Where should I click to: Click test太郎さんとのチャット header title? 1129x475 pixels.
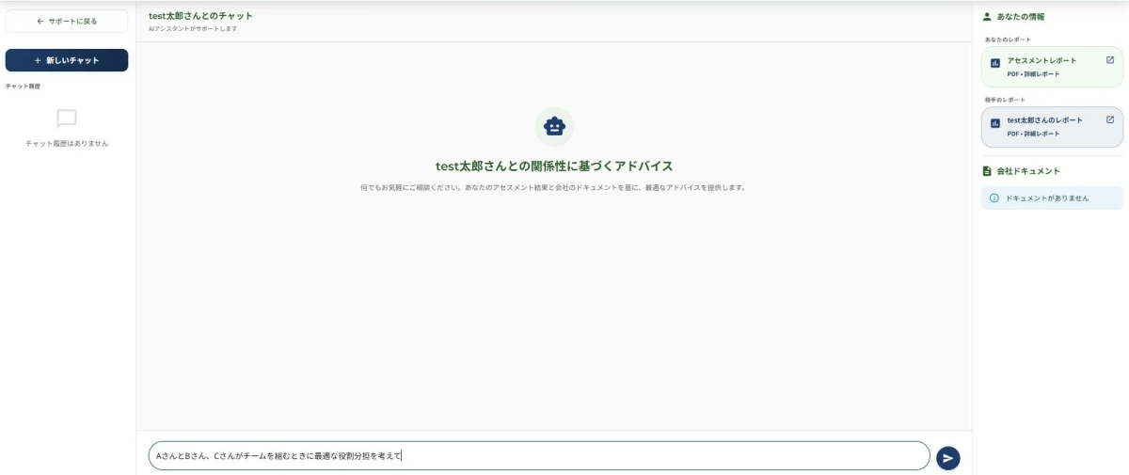200,16
